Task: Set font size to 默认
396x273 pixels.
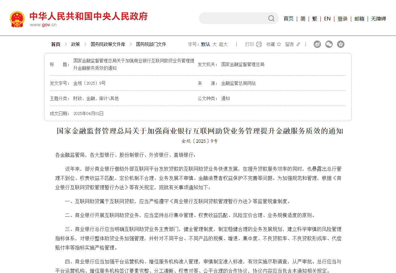Action: coord(206,45)
